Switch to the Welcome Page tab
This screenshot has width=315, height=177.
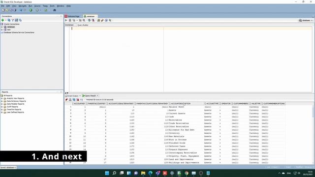click(x=73, y=16)
